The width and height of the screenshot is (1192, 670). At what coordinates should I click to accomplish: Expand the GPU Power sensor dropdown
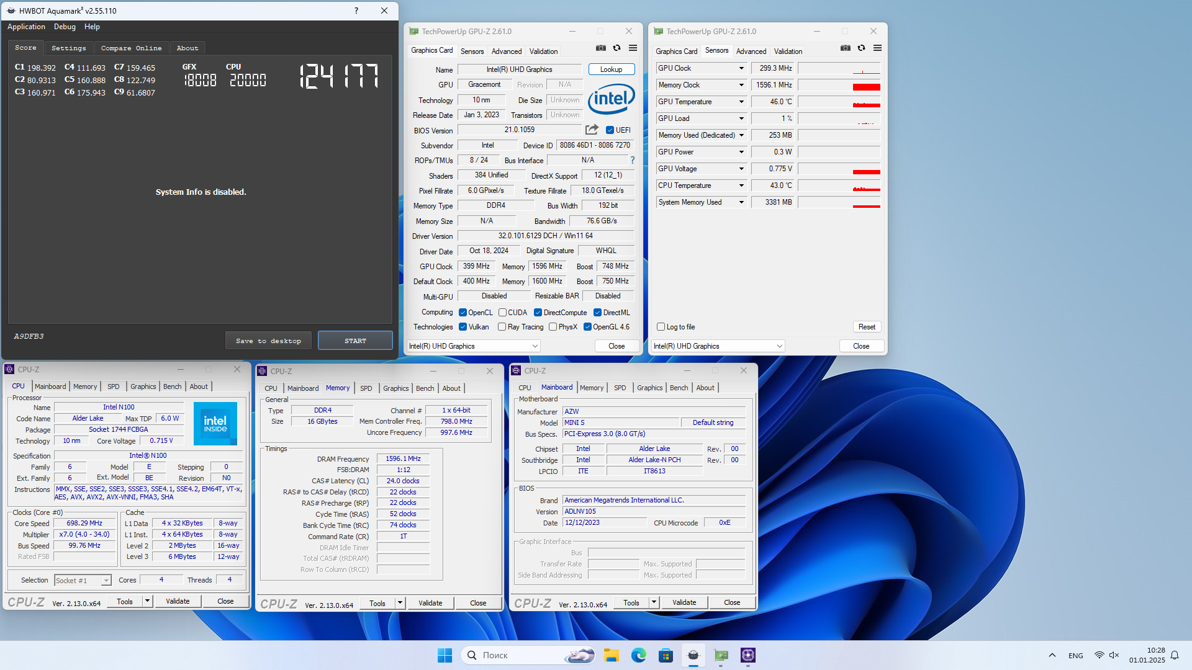(741, 152)
